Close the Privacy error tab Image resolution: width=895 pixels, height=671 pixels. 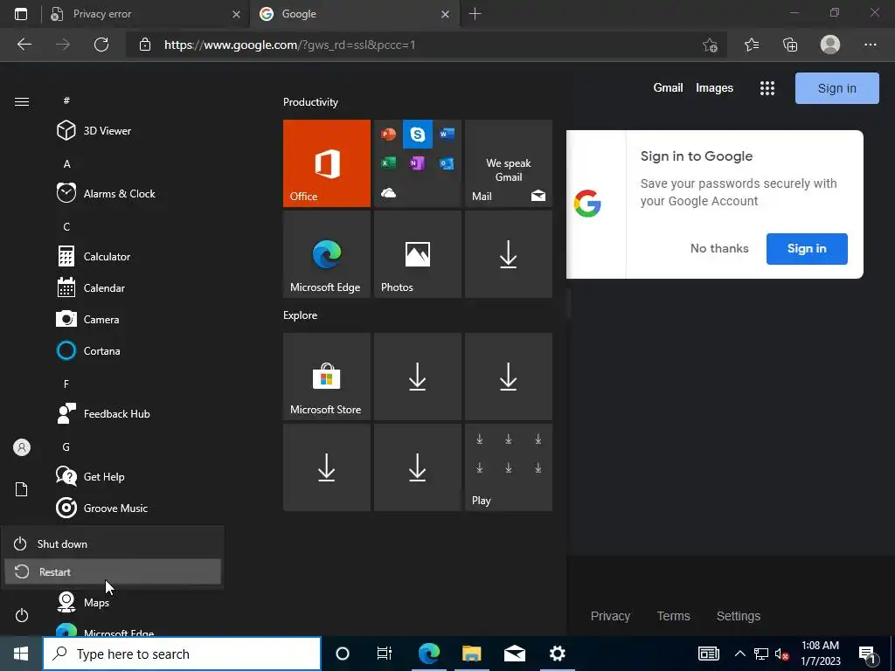236,14
